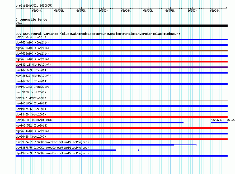Open variant esv3330487 (1000GenomesConsortiumPilotProject) label
Viewport: 235px width, 174px height.
[52, 142]
